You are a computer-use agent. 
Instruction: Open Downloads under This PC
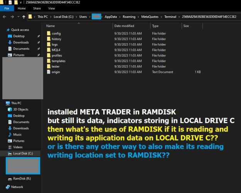[21, 129]
